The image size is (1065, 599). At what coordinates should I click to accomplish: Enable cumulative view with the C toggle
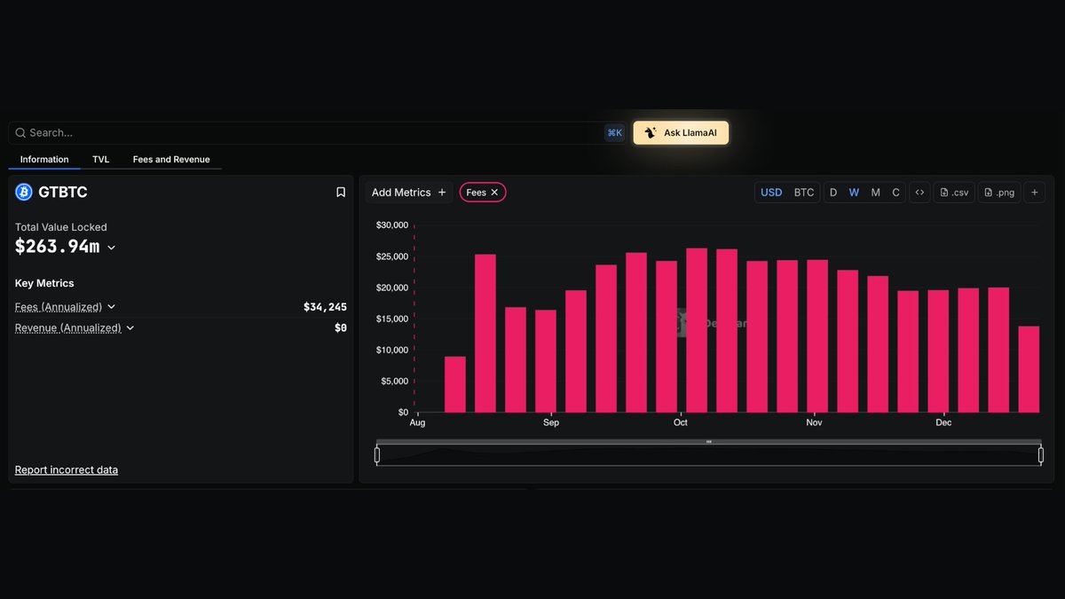895,192
